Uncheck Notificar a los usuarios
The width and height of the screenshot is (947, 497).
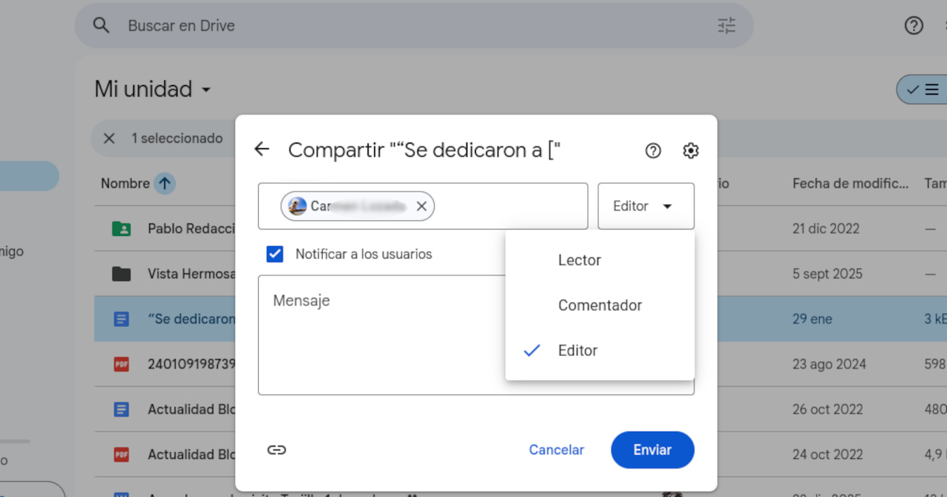275,253
